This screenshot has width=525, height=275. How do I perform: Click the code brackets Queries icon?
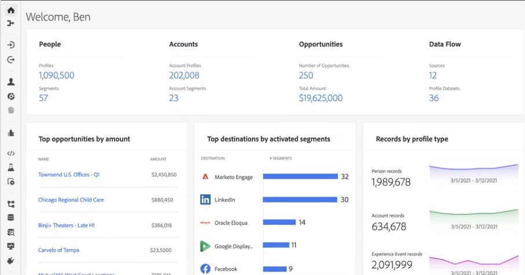click(11, 153)
